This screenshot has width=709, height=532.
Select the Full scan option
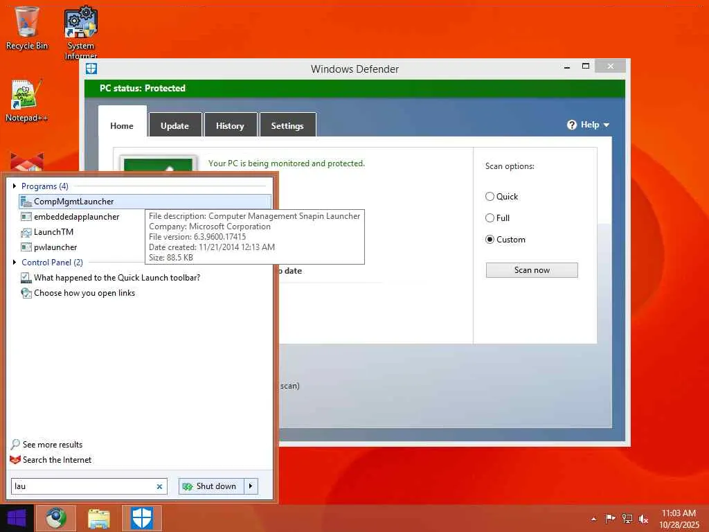[x=490, y=218]
